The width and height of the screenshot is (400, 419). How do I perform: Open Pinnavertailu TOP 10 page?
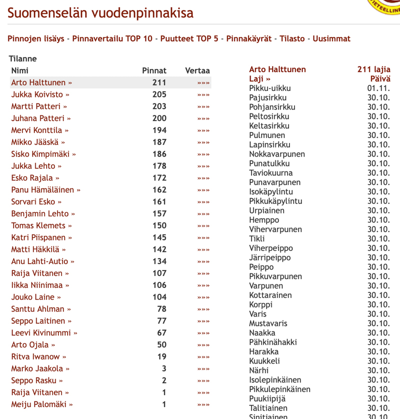click(112, 38)
